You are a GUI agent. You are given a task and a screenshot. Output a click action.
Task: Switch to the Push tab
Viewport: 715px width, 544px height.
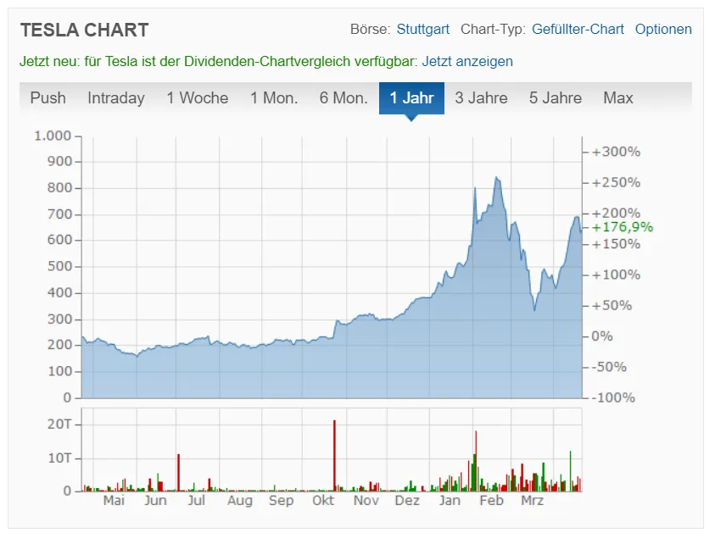pos(47,98)
